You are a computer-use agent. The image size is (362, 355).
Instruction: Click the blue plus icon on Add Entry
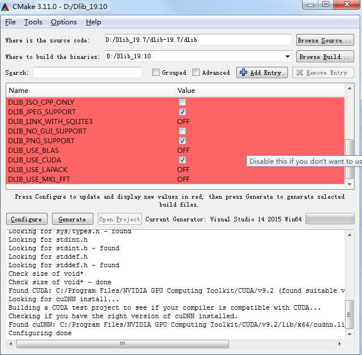243,72
